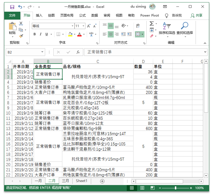
Task: Toggle Merge and Center button
Action: [x=138, y=34]
